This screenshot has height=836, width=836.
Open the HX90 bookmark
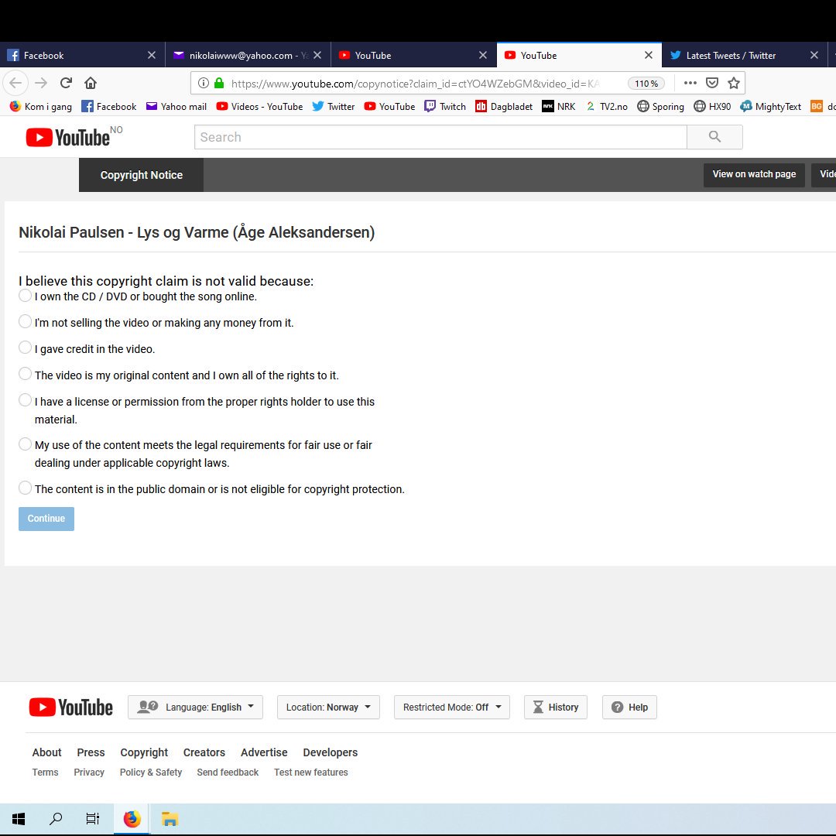712,107
